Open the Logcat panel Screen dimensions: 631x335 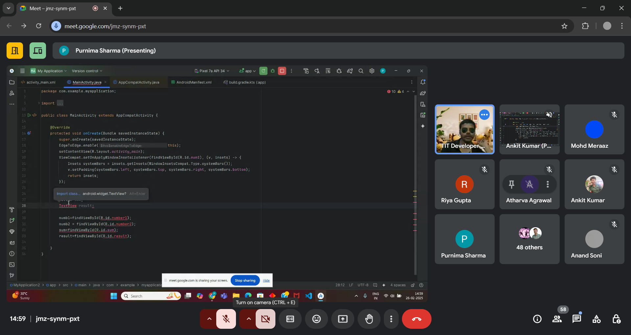tap(12, 243)
